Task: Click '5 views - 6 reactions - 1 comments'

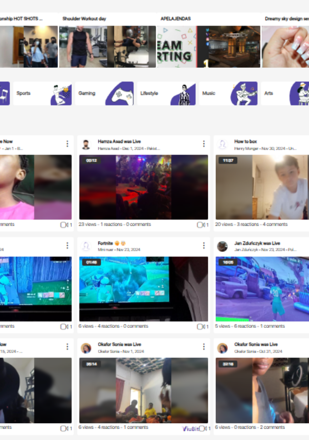Action: pyautogui.click(x=250, y=326)
